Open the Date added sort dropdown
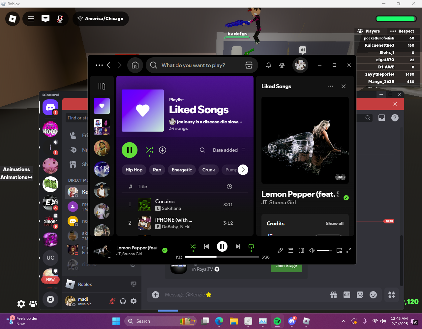The width and height of the screenshot is (422, 329). pos(229,150)
